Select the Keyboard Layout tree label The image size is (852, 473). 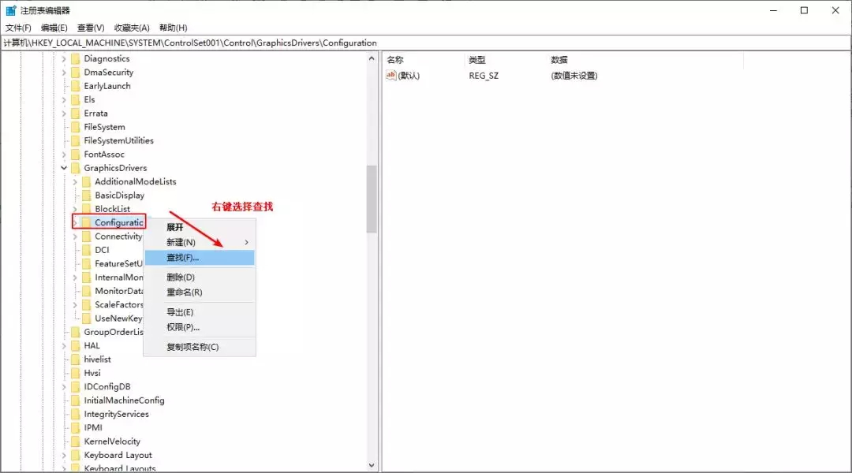pyautogui.click(x=118, y=455)
